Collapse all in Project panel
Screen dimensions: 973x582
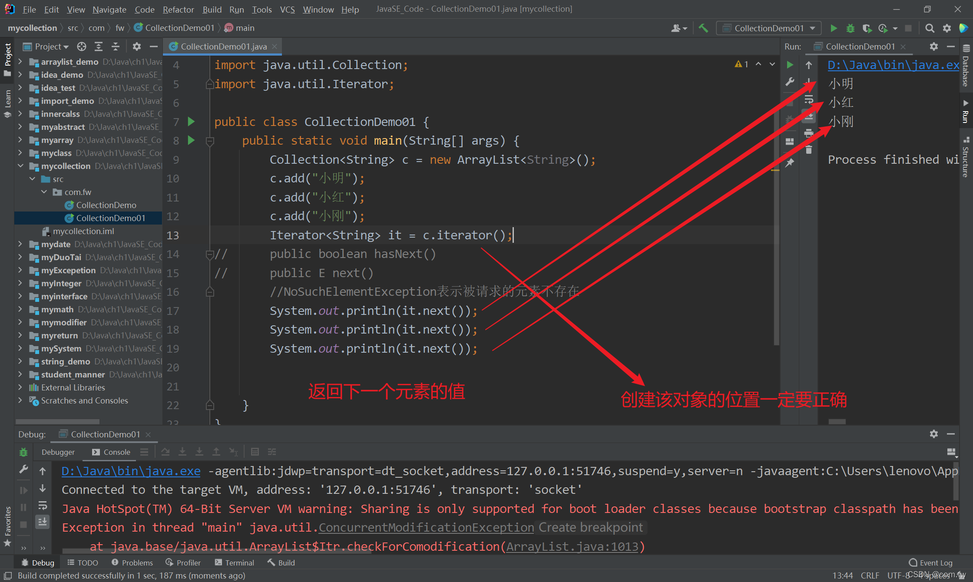pos(116,46)
